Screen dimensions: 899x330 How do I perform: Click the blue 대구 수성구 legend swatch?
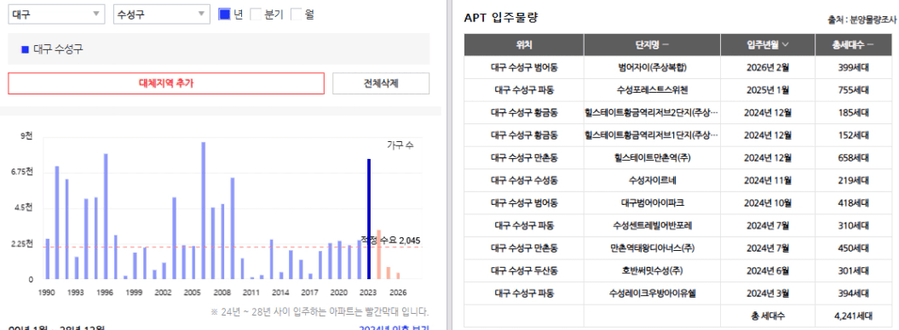click(25, 49)
